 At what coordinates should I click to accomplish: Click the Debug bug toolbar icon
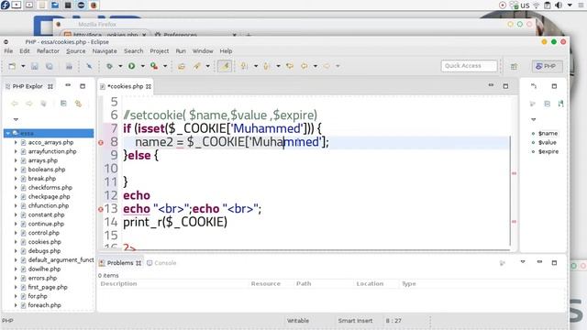109,66
